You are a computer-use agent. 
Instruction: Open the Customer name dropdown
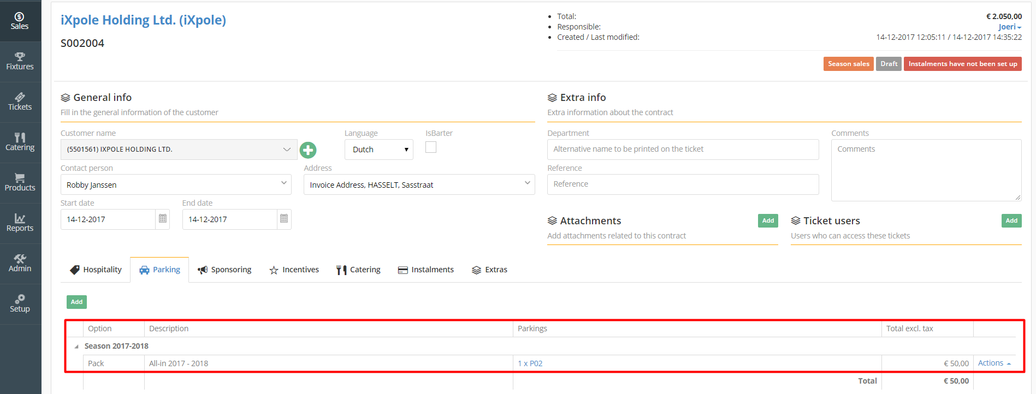click(x=179, y=150)
